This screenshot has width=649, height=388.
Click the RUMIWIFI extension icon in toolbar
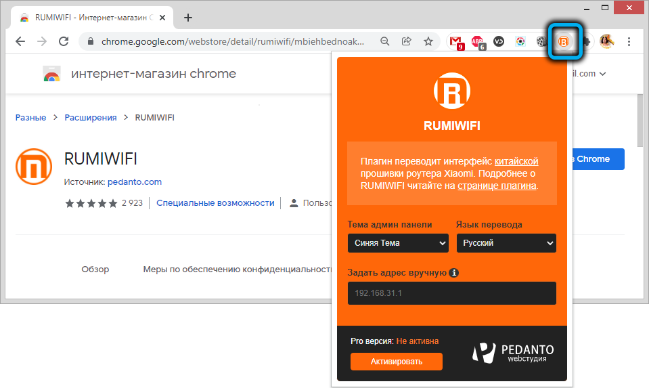[563, 41]
